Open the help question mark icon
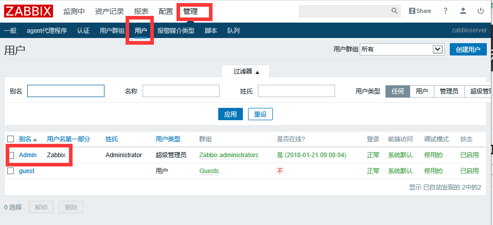 point(445,11)
